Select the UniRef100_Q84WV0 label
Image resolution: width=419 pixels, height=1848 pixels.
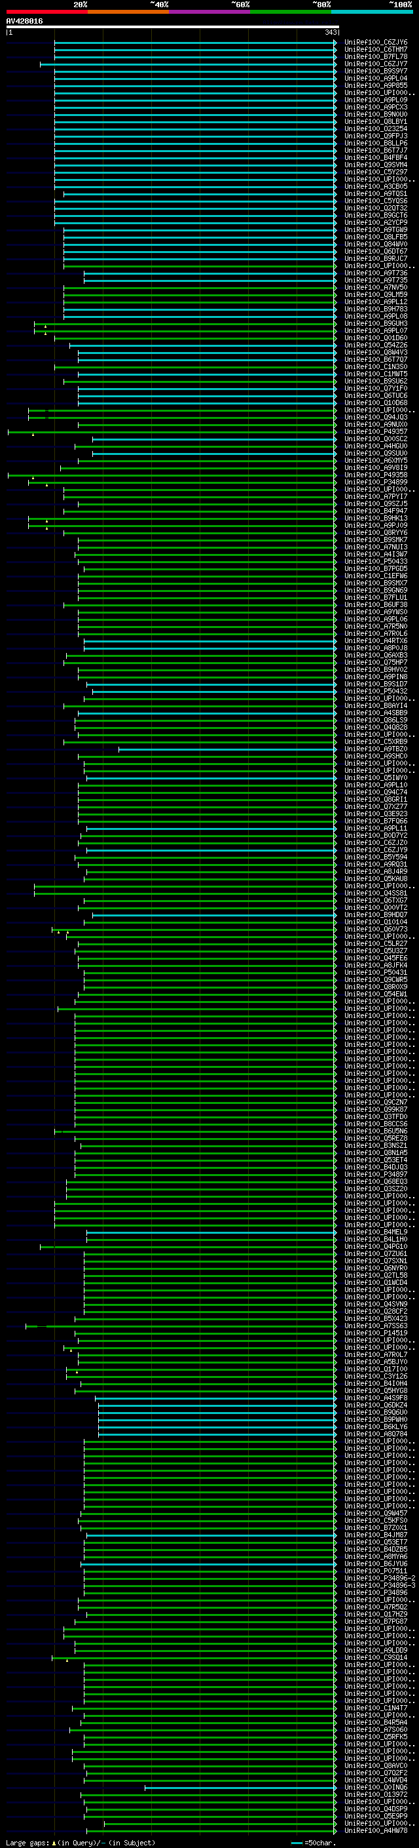coord(375,244)
